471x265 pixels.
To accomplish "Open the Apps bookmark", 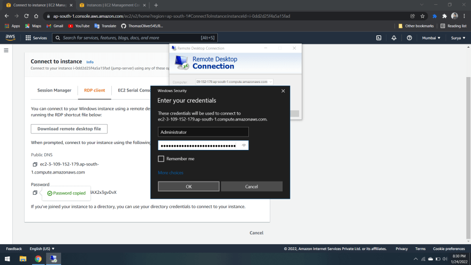I will coord(12,26).
